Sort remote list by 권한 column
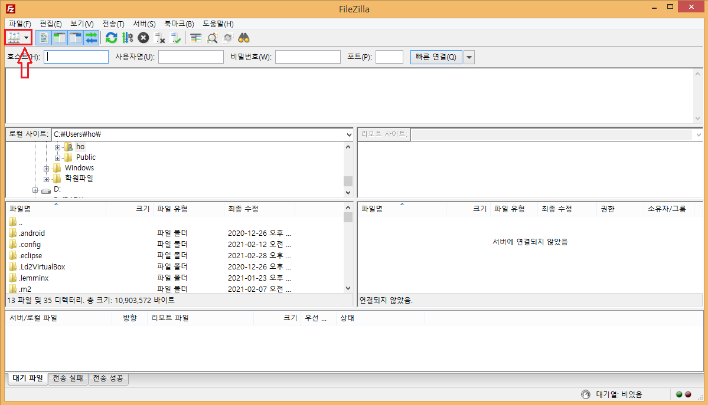The height and width of the screenshot is (405, 708). point(619,209)
